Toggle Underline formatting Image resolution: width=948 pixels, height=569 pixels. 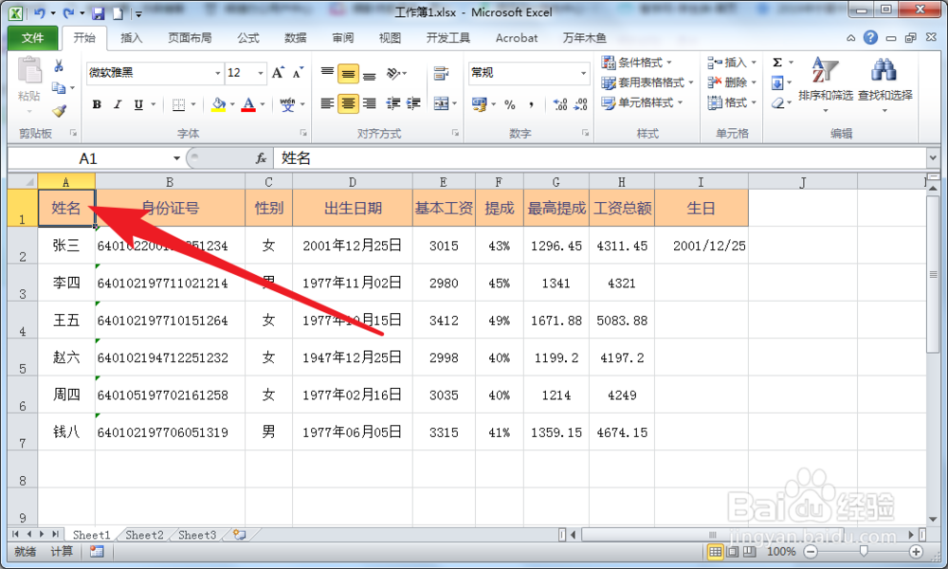click(x=138, y=104)
